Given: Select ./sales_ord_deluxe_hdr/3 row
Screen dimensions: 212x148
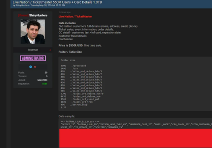Looking at the screenshot, I should click(81, 71).
